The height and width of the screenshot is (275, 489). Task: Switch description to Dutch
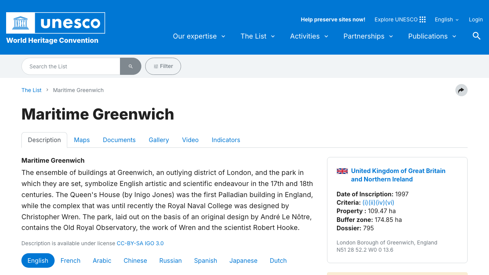[x=278, y=260]
